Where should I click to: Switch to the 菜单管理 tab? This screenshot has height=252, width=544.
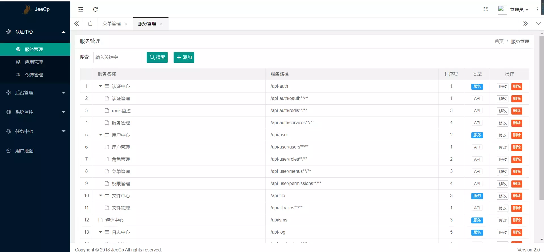point(112,24)
